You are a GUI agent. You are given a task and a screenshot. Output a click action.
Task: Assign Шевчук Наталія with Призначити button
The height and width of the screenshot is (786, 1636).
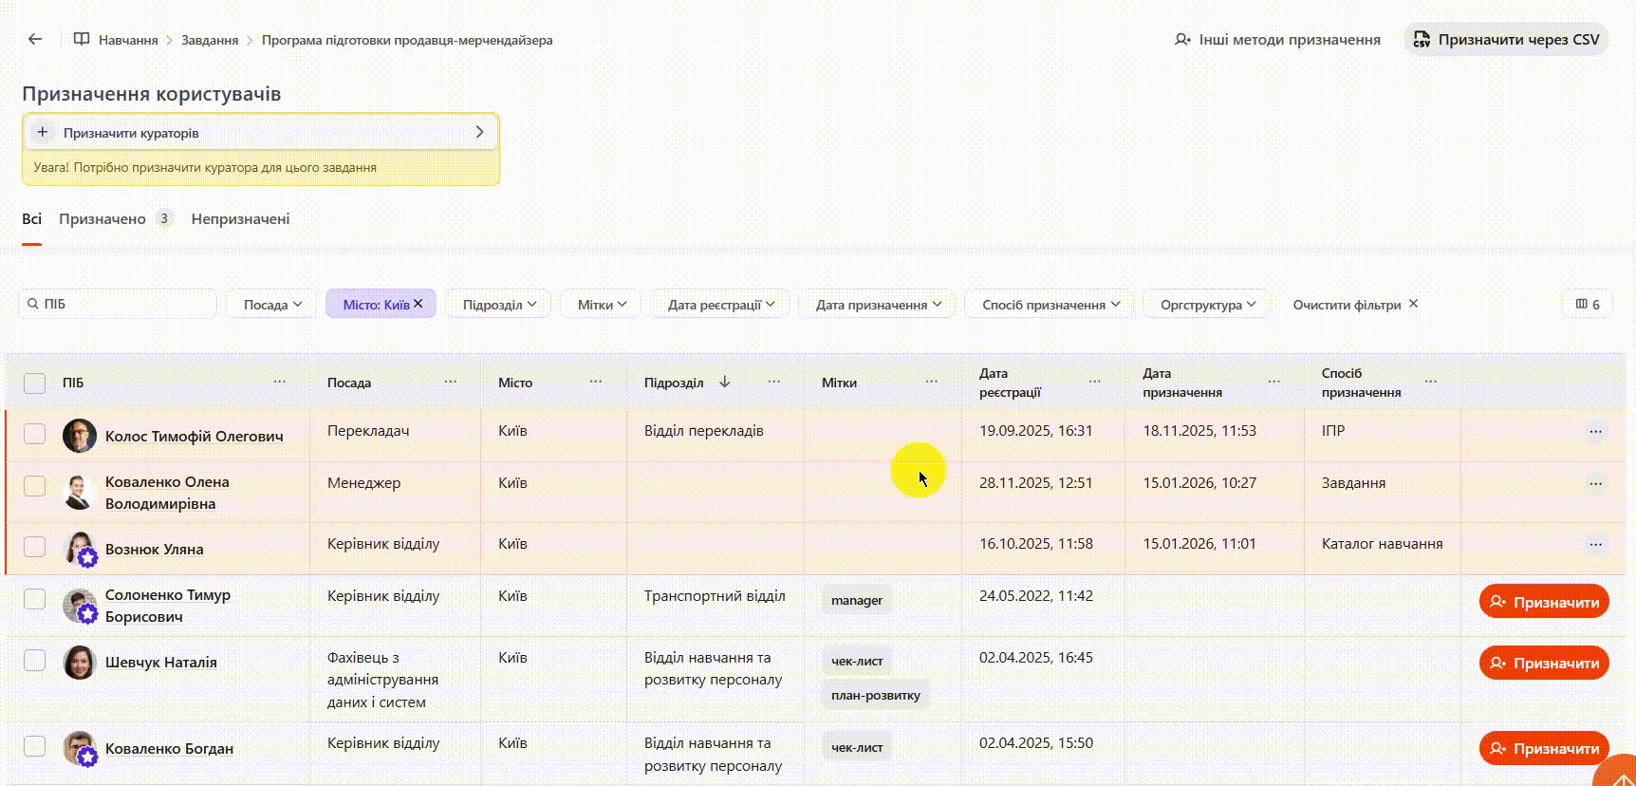click(x=1544, y=663)
